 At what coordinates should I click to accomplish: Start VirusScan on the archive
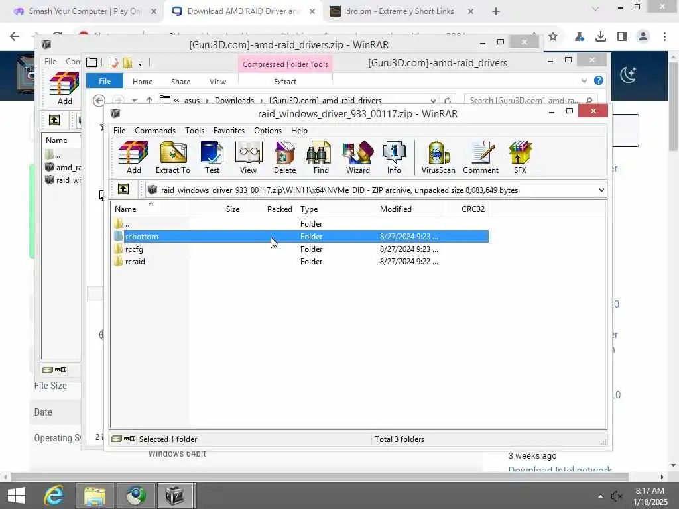coord(438,158)
